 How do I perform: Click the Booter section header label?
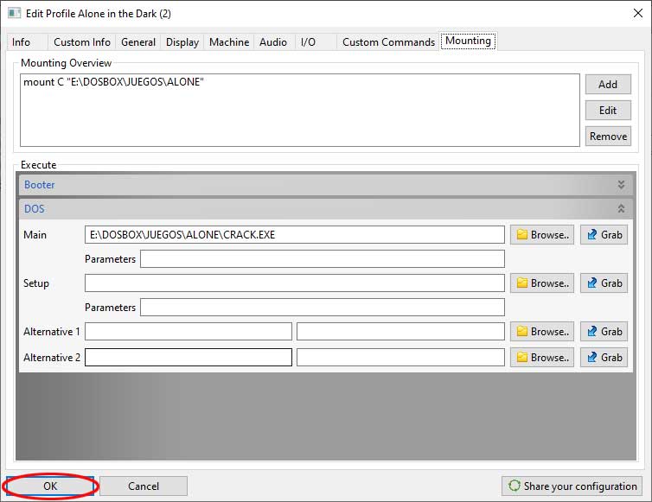click(39, 185)
